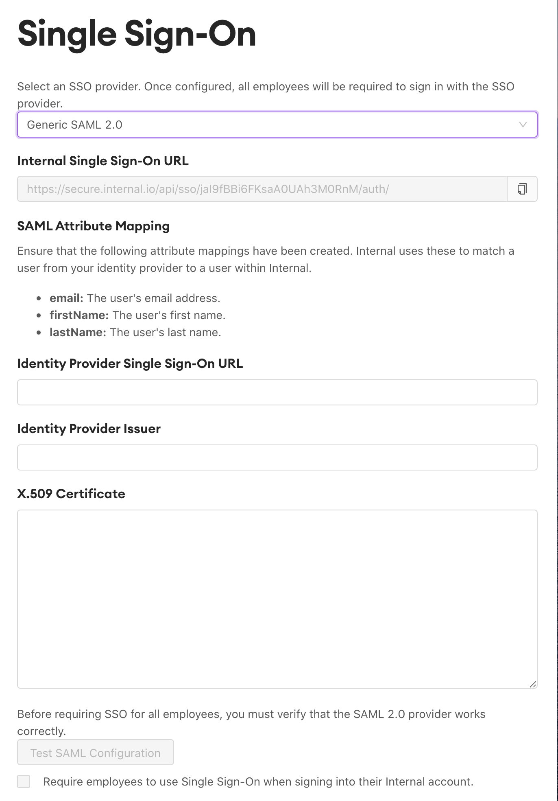Click the SAML Attribute Mapping heading
558x801 pixels.
tap(93, 226)
